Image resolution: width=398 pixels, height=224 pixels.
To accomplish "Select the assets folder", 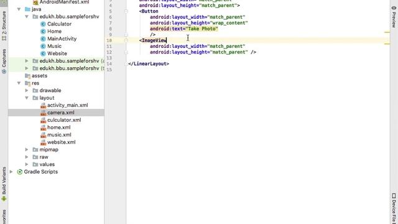I will click(39, 76).
